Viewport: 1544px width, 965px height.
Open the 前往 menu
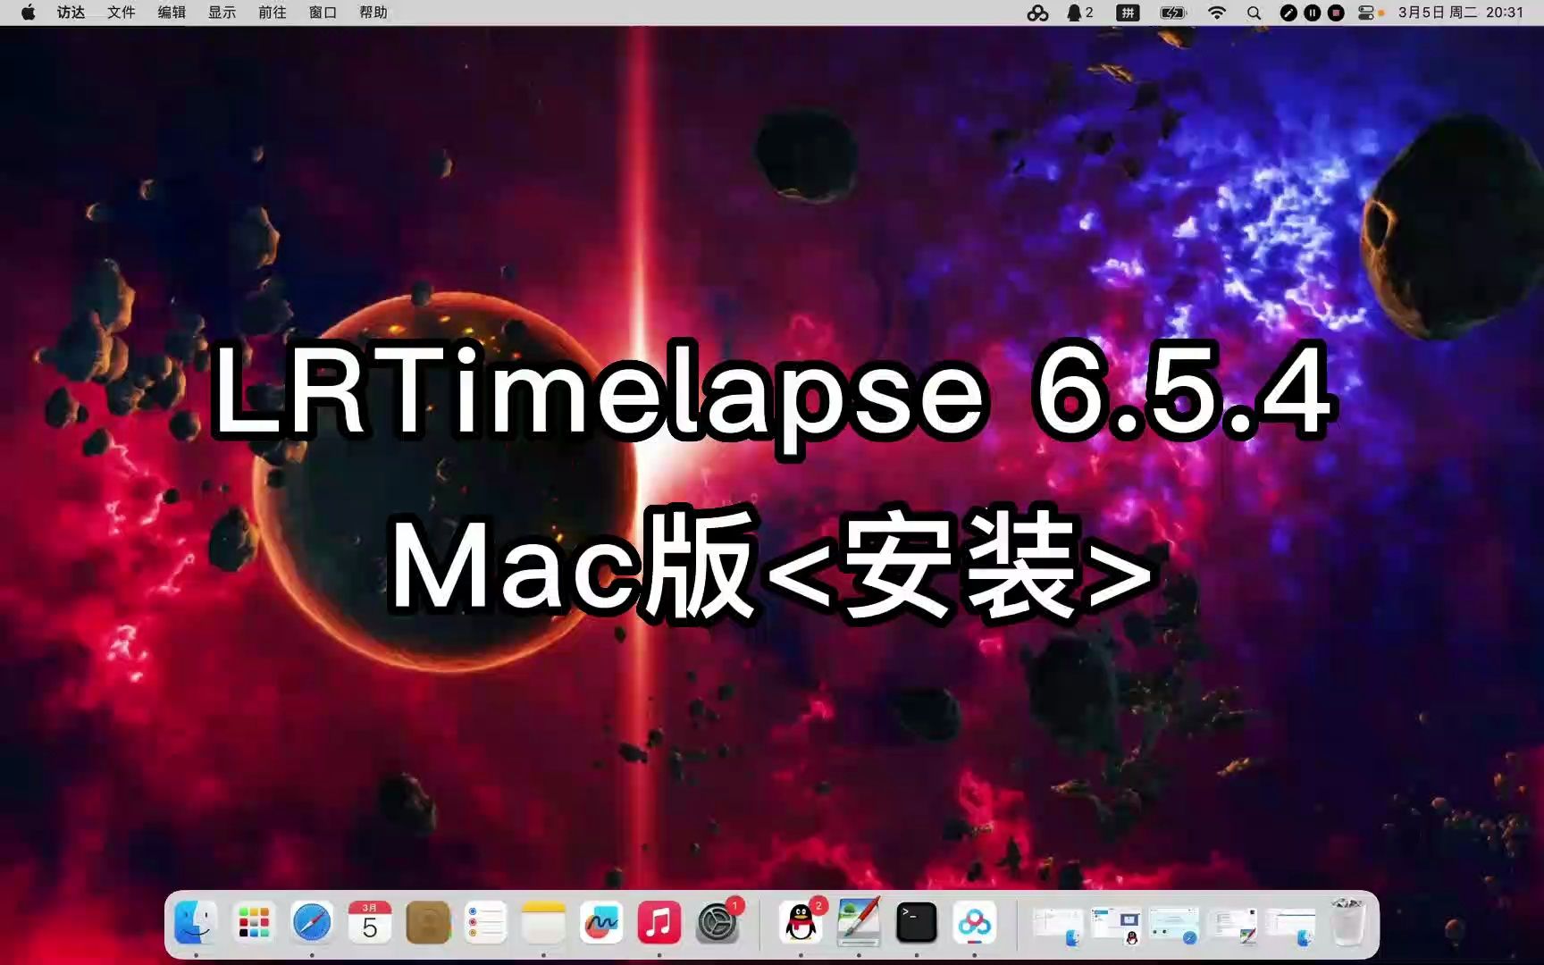point(272,13)
